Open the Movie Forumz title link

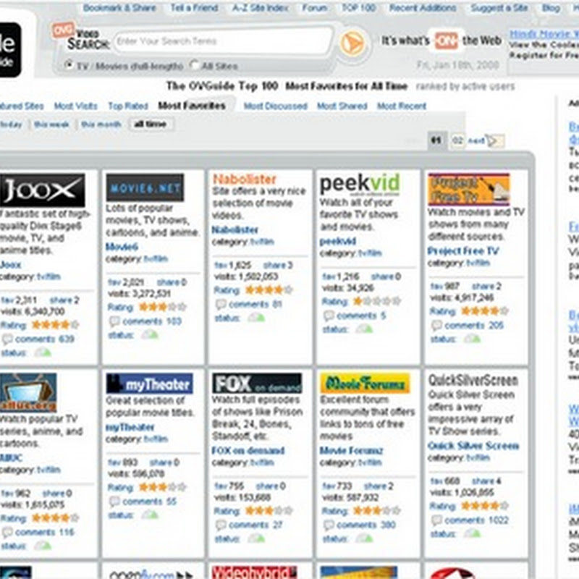pos(351,451)
